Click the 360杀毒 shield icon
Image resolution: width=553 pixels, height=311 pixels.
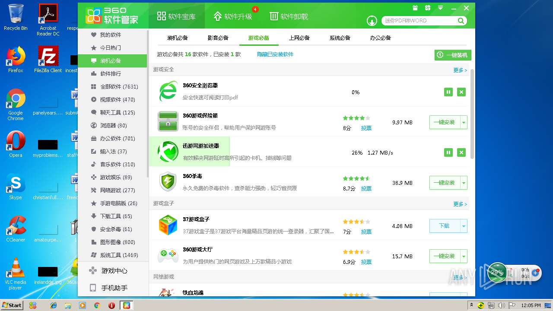coord(168,182)
